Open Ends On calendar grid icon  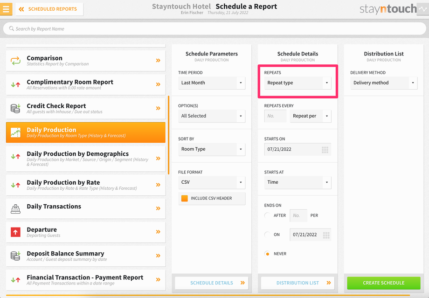tap(326, 235)
